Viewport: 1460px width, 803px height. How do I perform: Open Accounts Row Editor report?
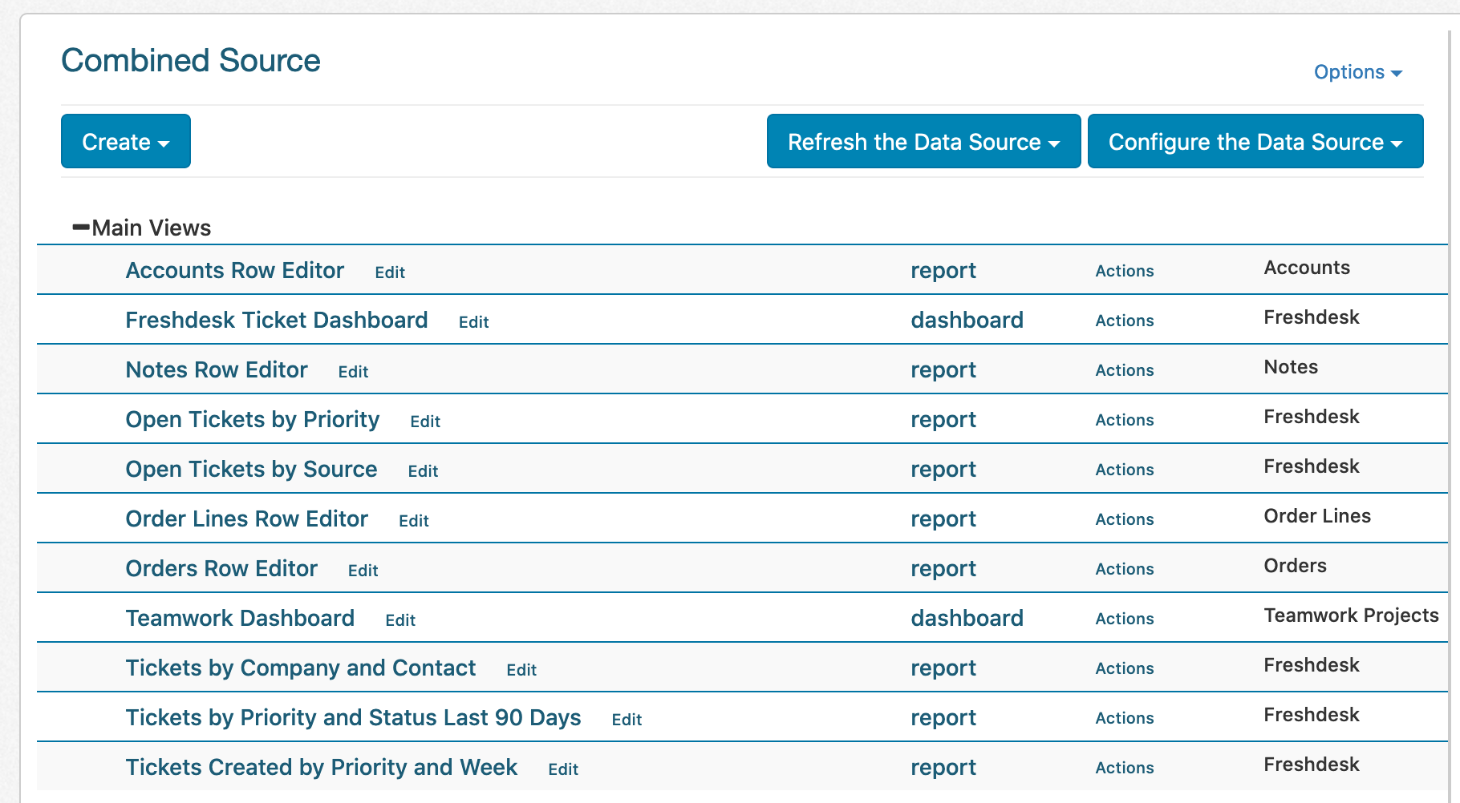point(234,271)
